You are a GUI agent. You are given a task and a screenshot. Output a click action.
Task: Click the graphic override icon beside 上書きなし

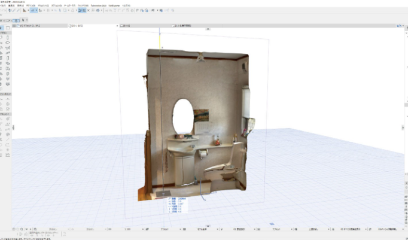(296, 229)
